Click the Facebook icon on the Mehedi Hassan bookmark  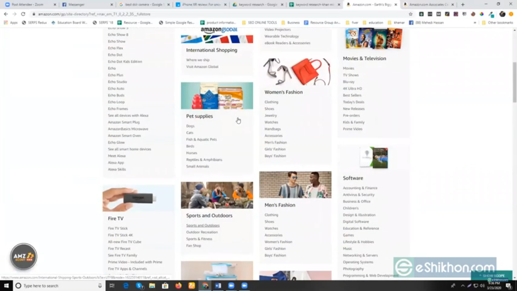tap(411, 22)
